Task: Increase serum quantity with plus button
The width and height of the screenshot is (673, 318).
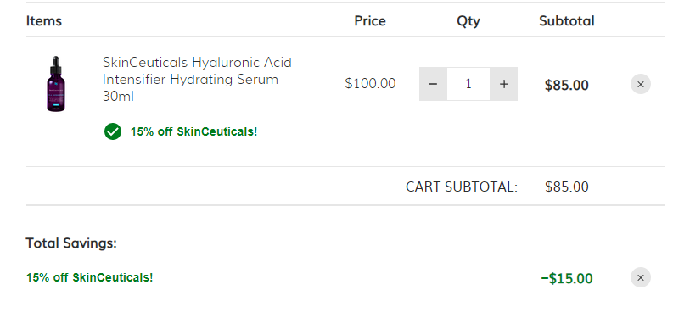Action: [x=504, y=84]
